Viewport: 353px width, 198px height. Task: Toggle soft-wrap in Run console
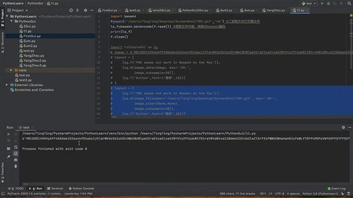pyautogui.click(x=15, y=147)
